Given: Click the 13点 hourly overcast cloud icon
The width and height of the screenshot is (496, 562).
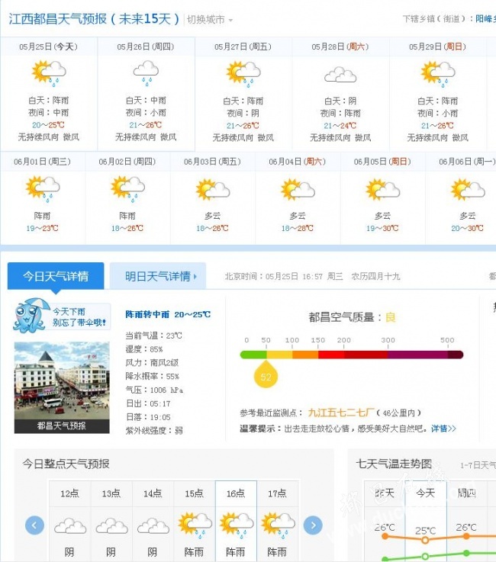Looking at the screenshot, I should (111, 526).
